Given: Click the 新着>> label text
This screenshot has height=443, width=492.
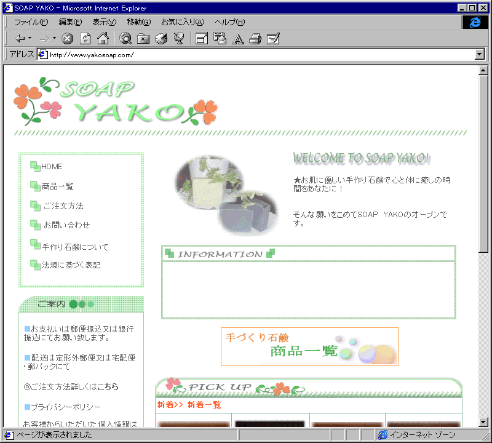Looking at the screenshot, I should 170,405.
